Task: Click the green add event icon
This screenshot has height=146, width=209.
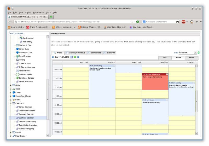Action: point(75,57)
